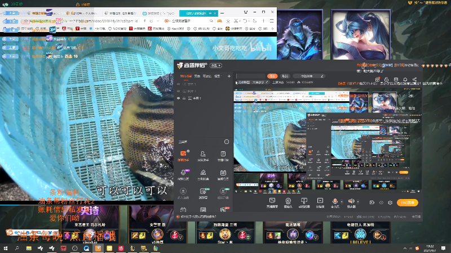The height and width of the screenshot is (253, 451).
Task: Mute the active teal browser tab
Action: 210,13
